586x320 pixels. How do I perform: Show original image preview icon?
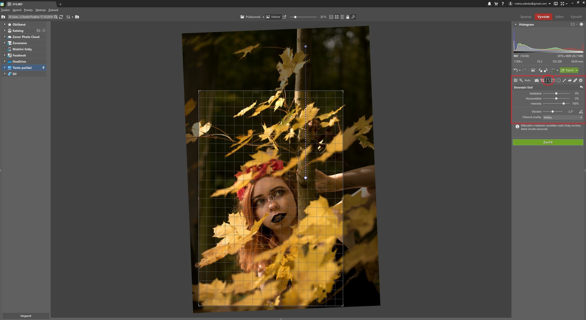533,70
